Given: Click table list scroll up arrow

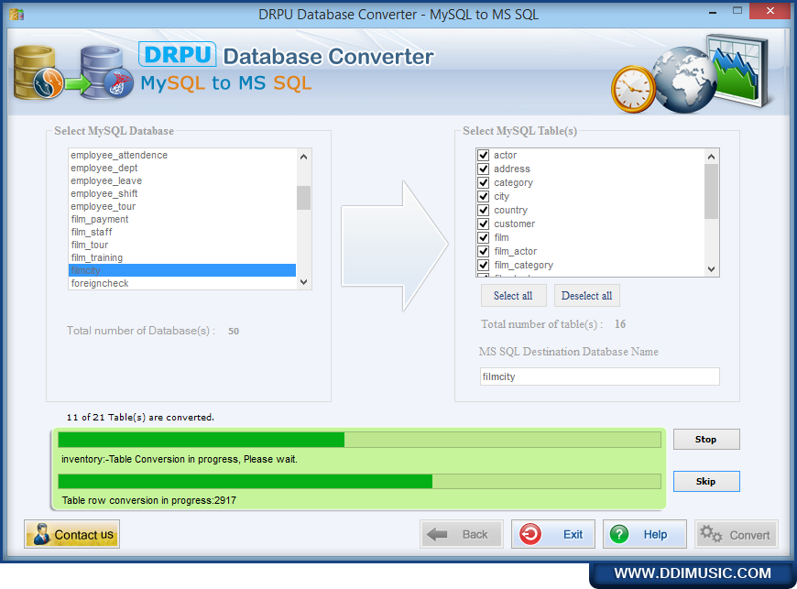Looking at the screenshot, I should (x=711, y=157).
